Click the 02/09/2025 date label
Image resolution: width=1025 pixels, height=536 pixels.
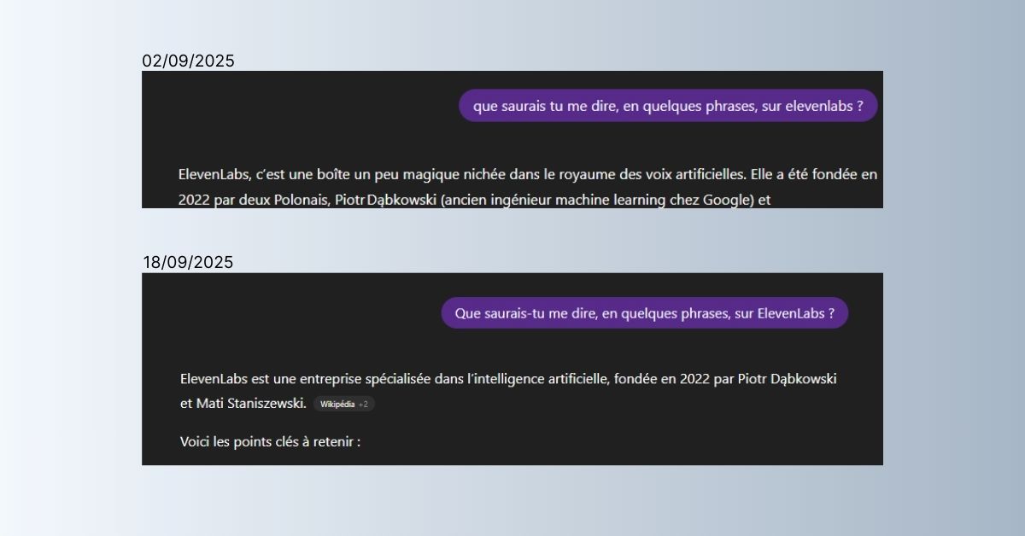coord(188,61)
